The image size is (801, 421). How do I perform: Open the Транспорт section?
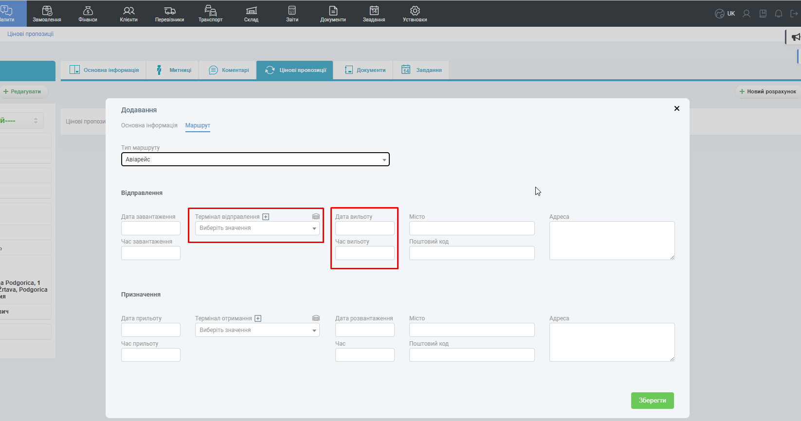pos(210,14)
